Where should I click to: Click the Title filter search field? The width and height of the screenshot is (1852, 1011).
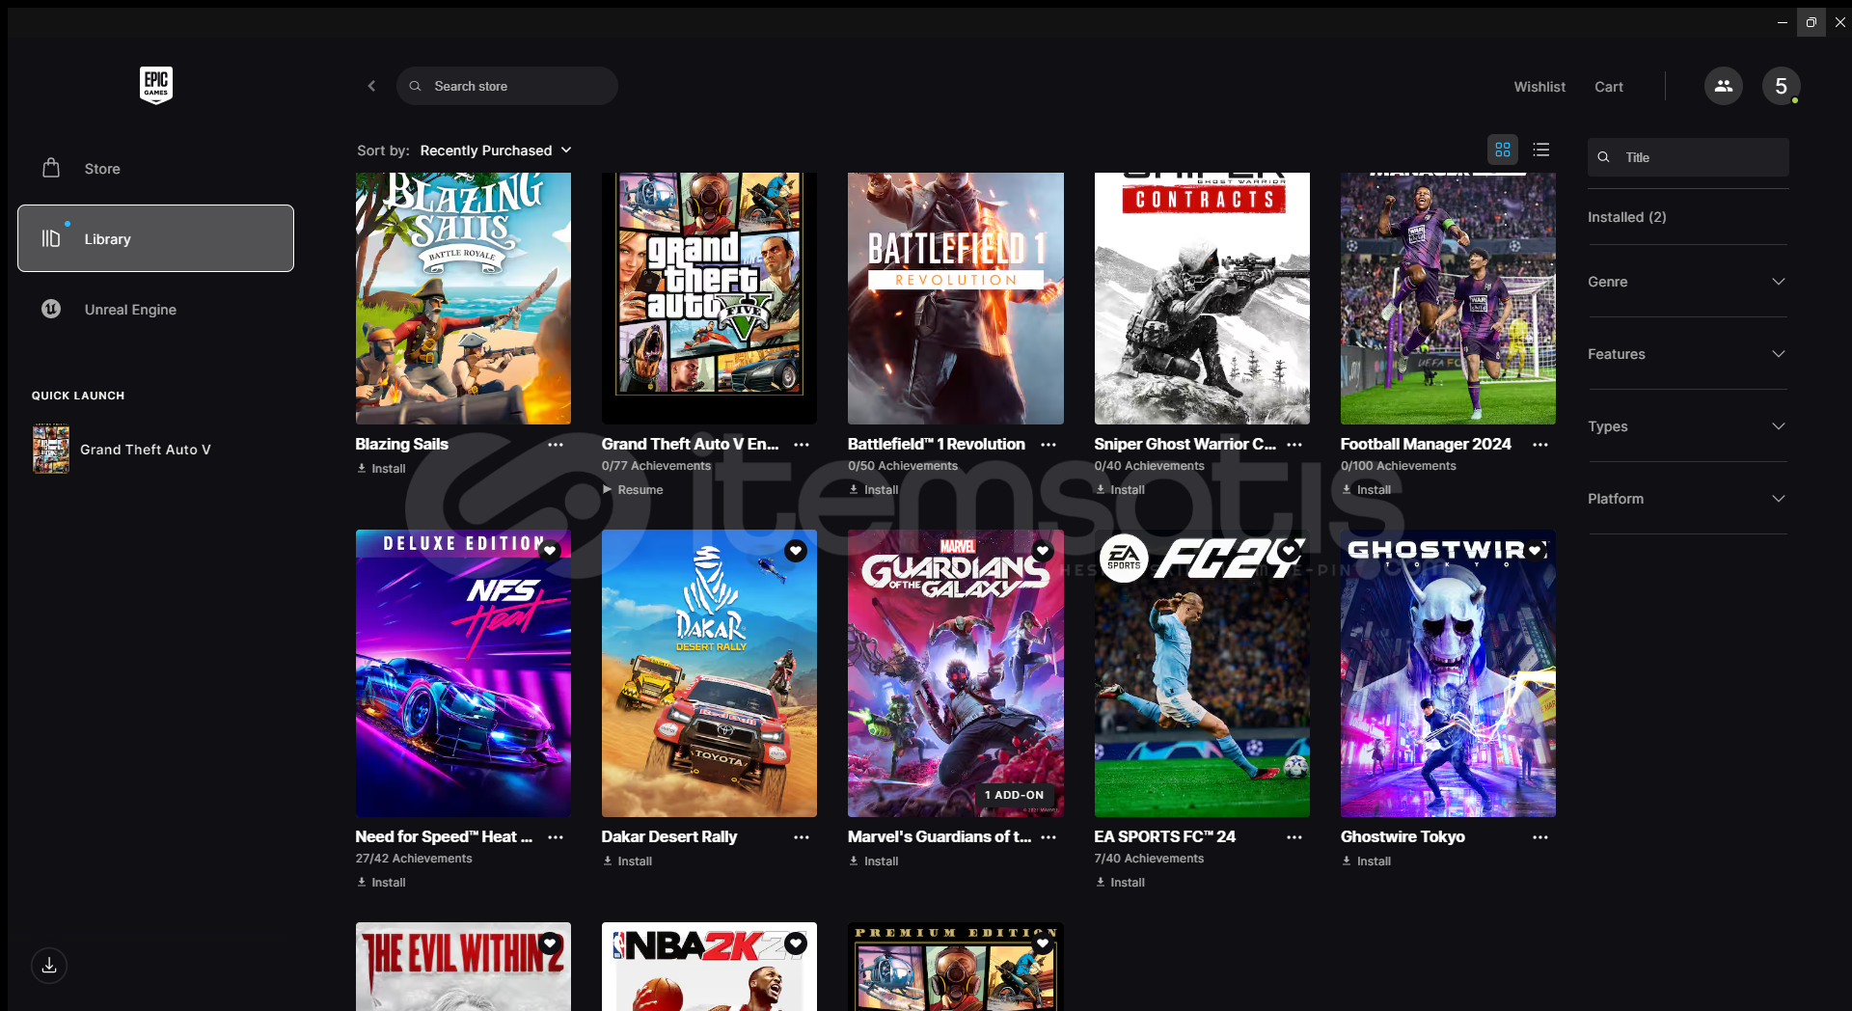coord(1688,157)
